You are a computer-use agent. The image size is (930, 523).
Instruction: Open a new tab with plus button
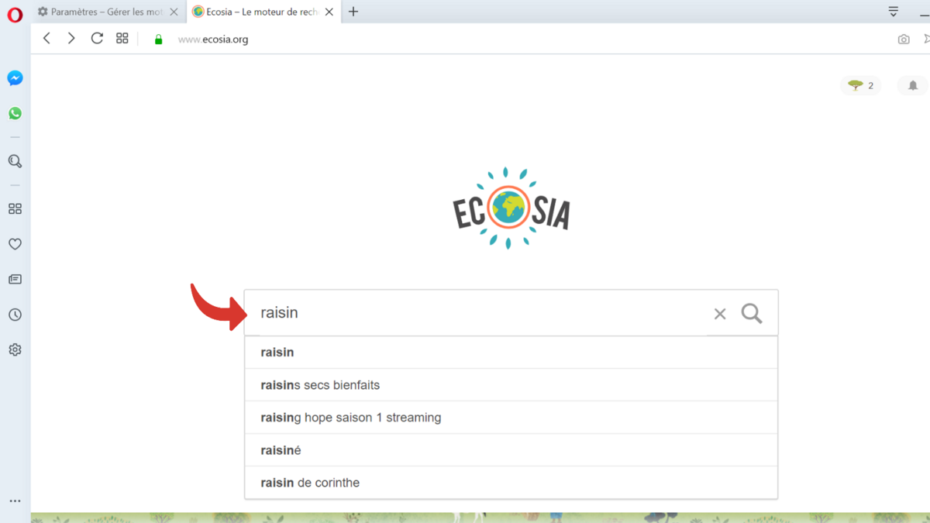[x=353, y=12]
